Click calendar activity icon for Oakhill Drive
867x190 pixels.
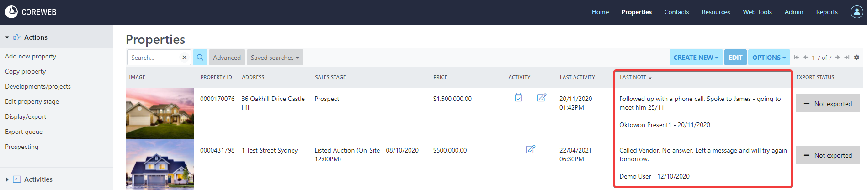(x=518, y=98)
